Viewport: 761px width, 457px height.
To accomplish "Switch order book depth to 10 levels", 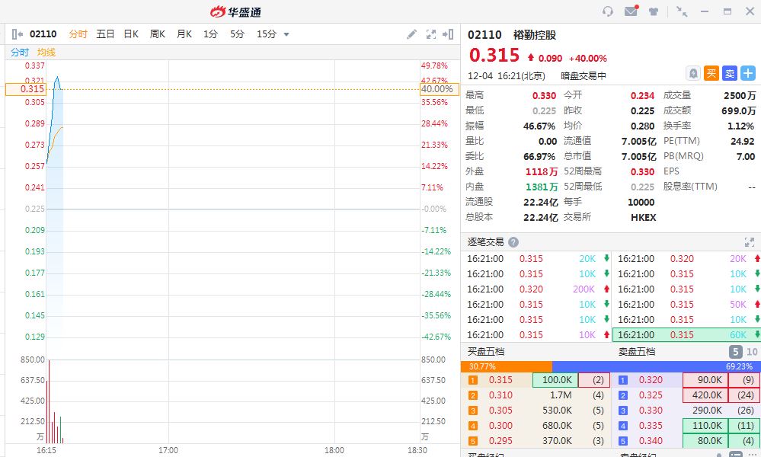I will pyautogui.click(x=752, y=352).
